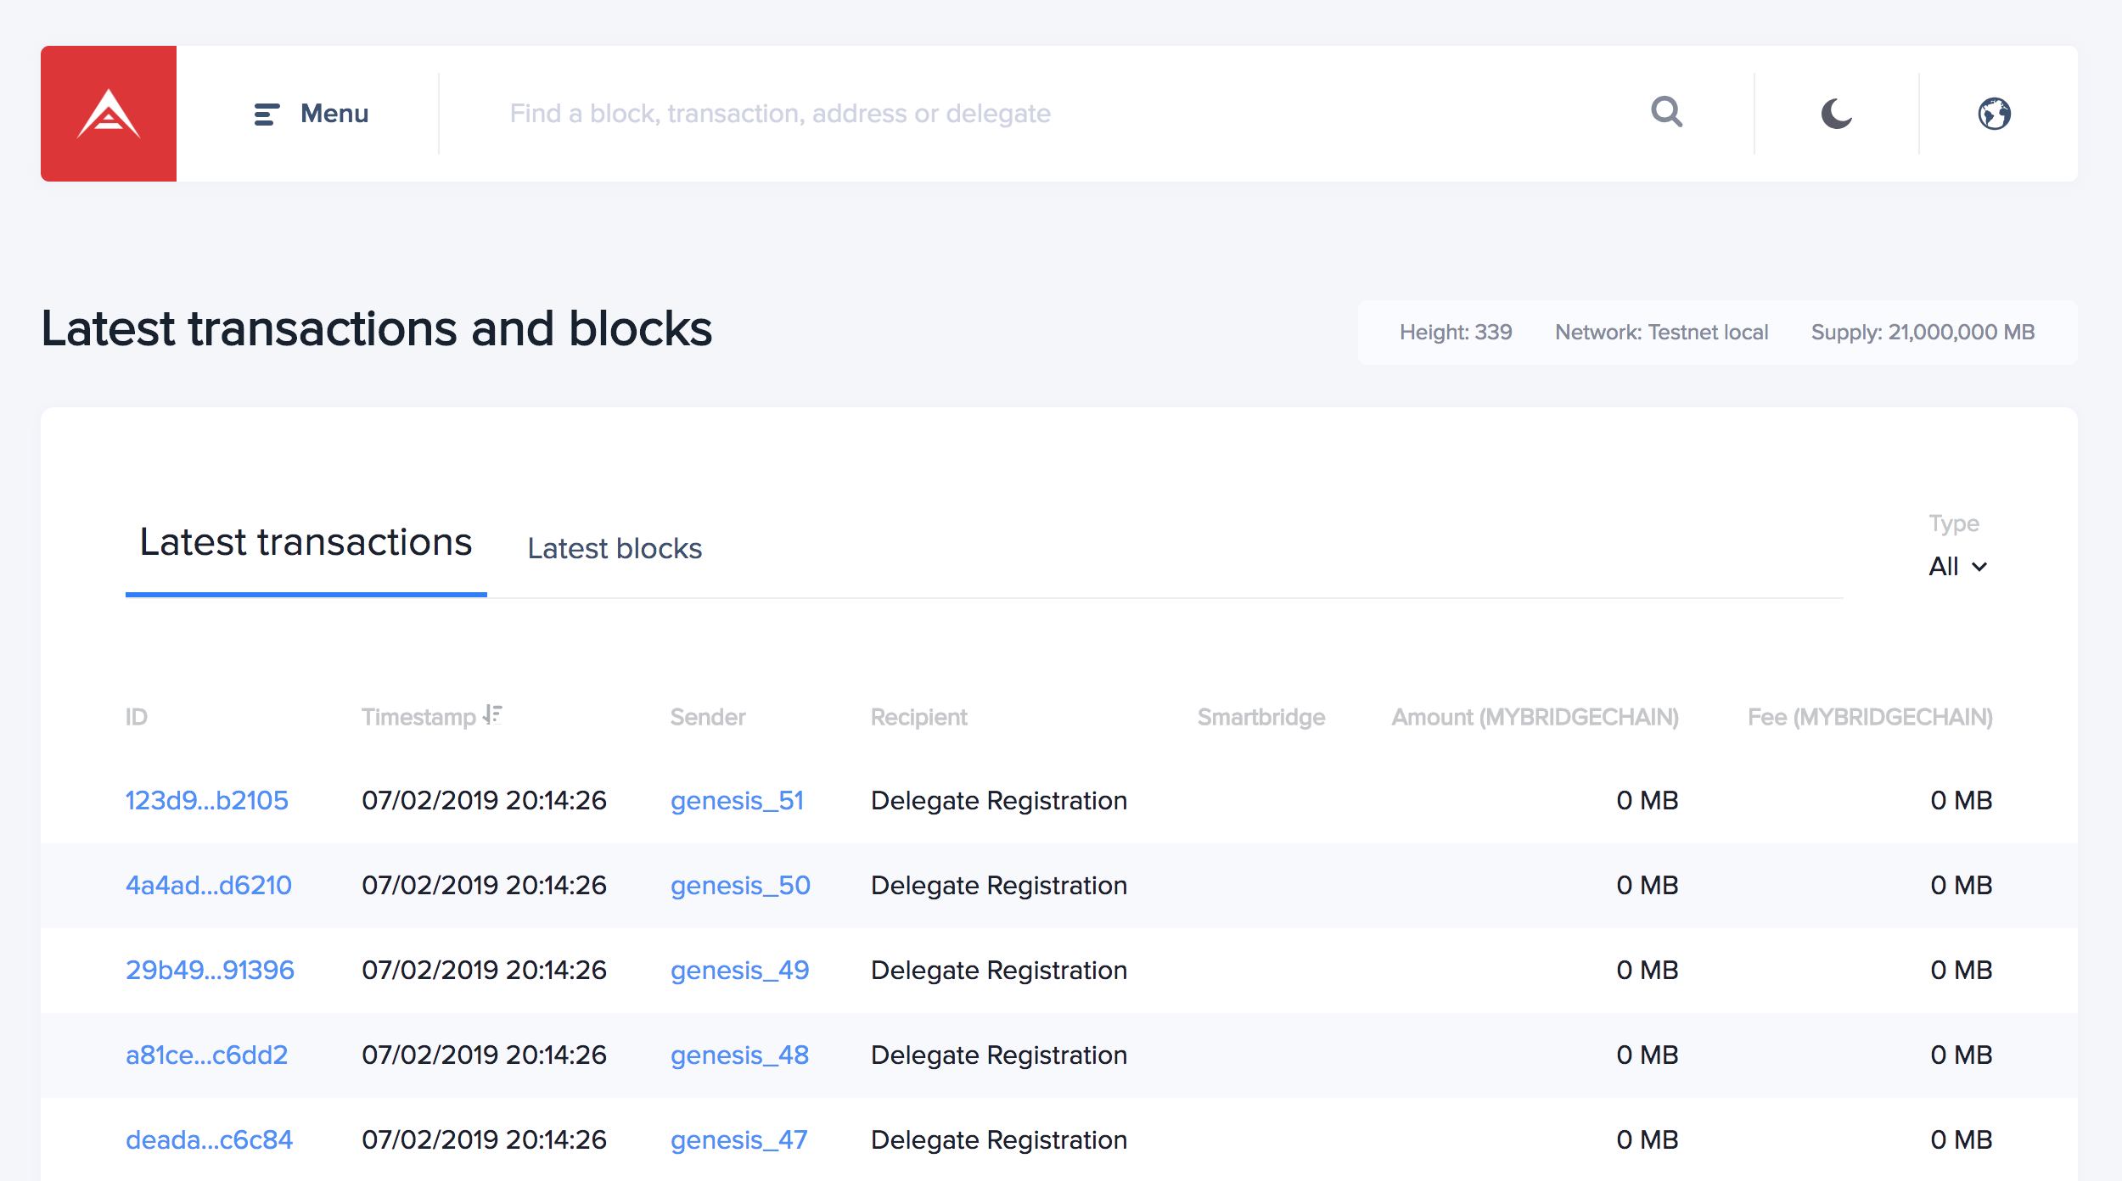Open the language globe icon

(x=1995, y=113)
